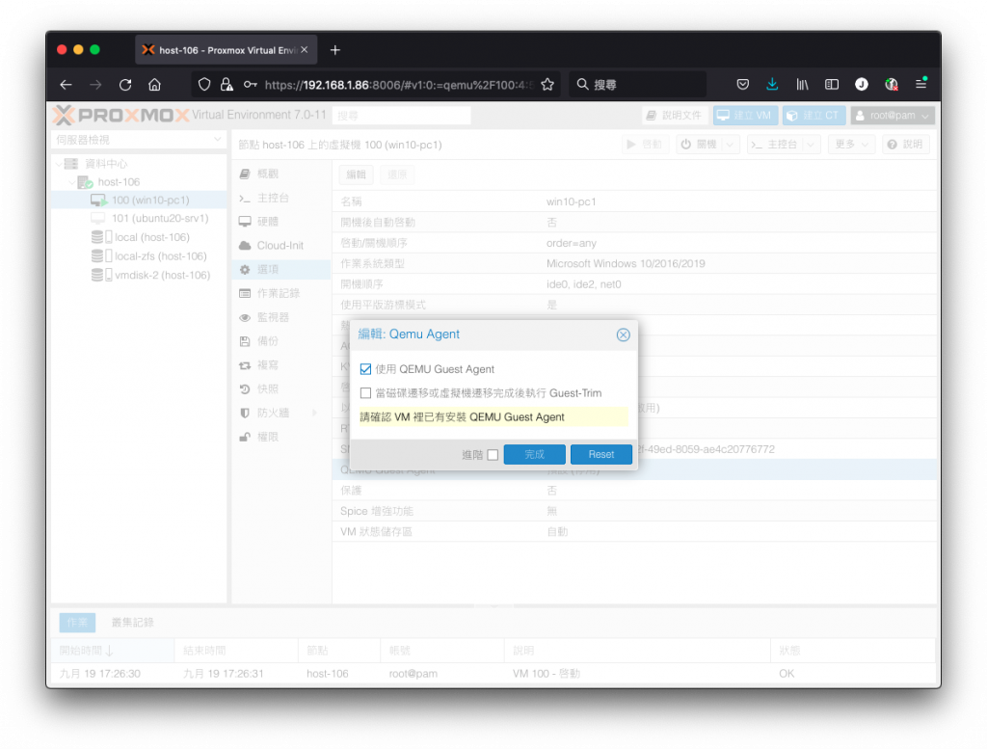
Task: Close the host-106 Proxmox browser tab
Action: pos(305,50)
